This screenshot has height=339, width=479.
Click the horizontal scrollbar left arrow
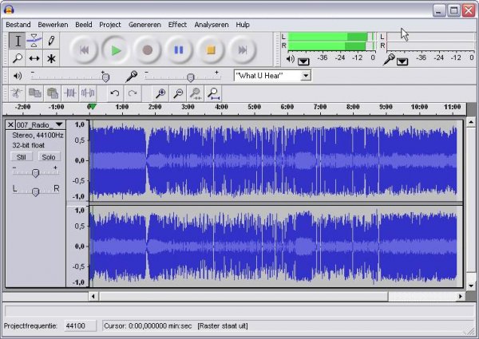pyautogui.click(x=93, y=296)
